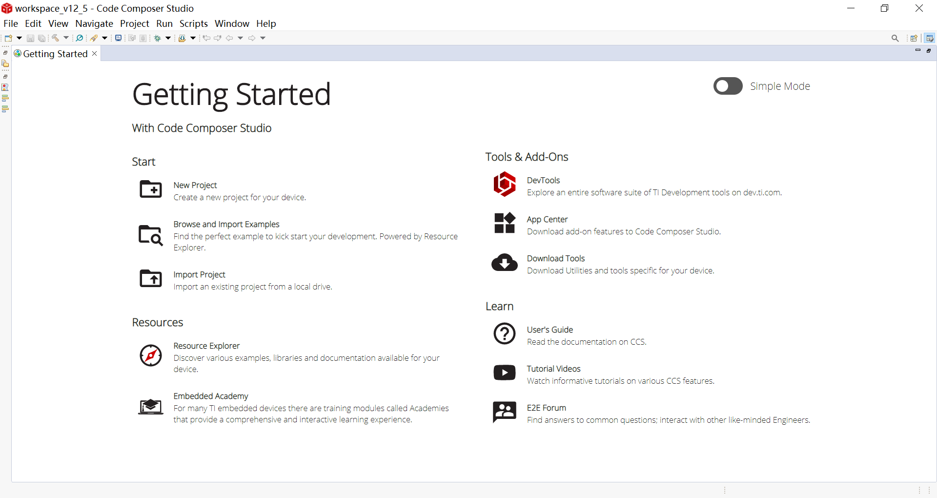Click the Resource Explorer compass icon

point(151,355)
